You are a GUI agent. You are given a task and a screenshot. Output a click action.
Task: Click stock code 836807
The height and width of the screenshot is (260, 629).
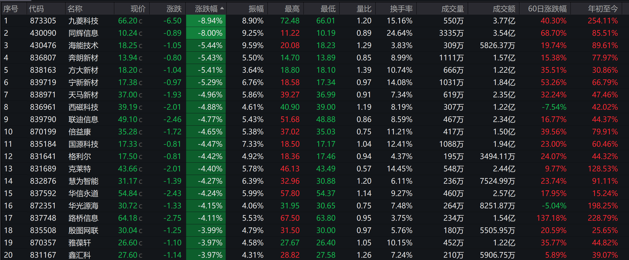[43, 58]
